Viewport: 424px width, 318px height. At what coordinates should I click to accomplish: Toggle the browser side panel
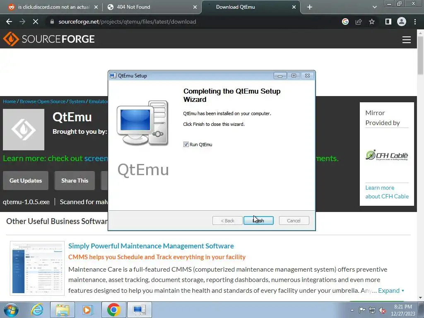(388, 22)
